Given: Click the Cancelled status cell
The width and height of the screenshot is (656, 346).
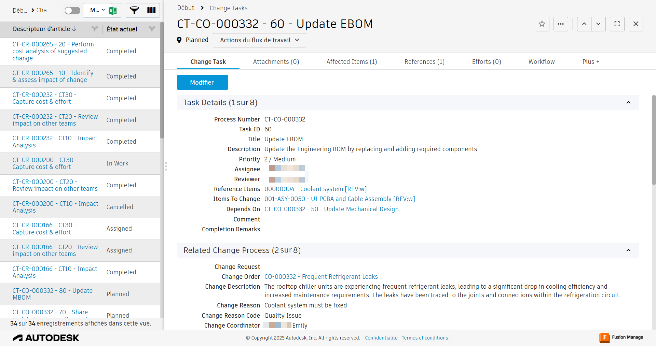Looking at the screenshot, I should [x=120, y=207].
